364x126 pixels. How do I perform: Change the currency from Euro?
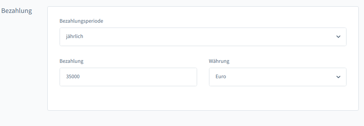[278, 77]
